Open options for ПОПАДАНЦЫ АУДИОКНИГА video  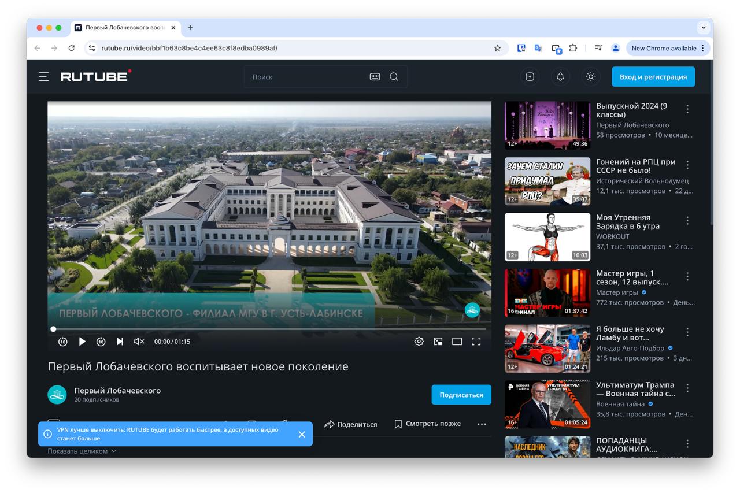pyautogui.click(x=687, y=444)
